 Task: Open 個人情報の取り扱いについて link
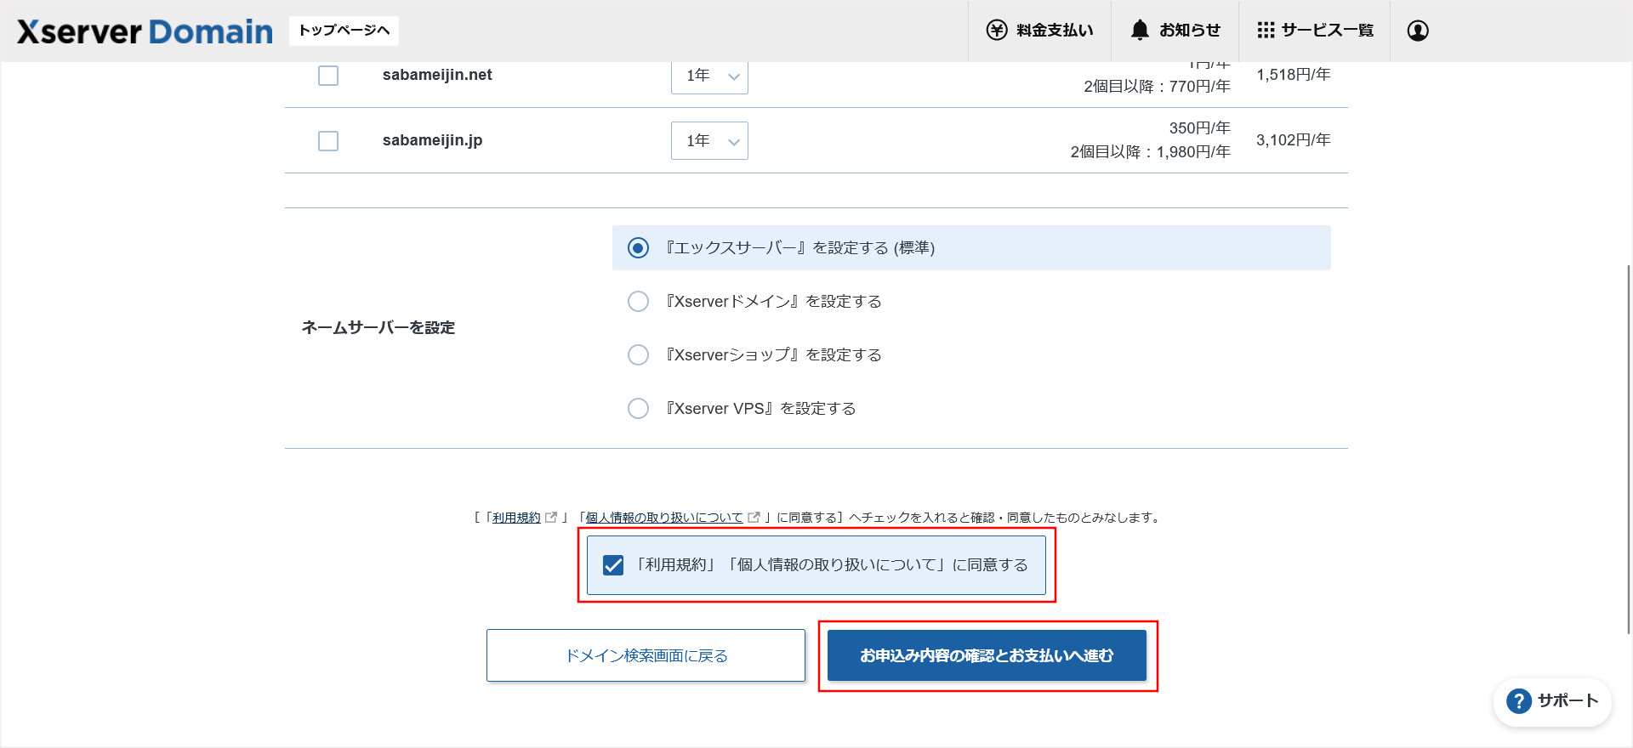664,517
